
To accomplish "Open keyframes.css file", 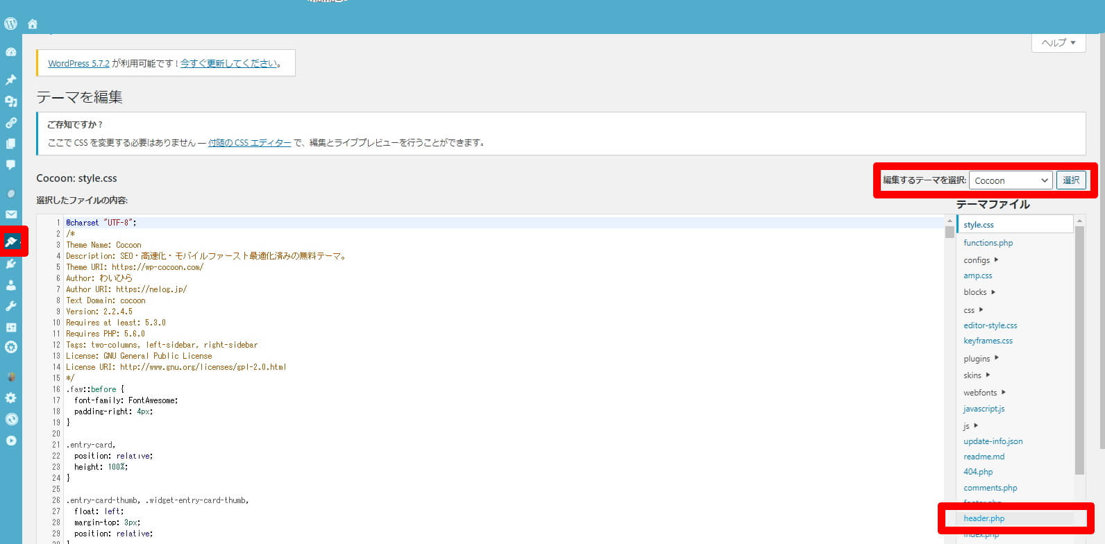I will click(x=988, y=341).
